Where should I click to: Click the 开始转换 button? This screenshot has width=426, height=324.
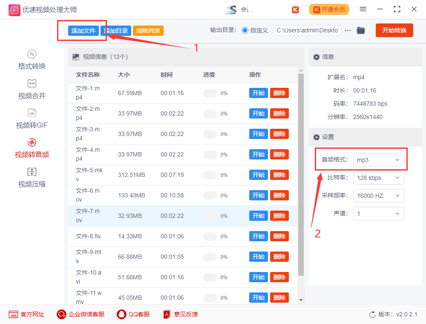(x=394, y=30)
